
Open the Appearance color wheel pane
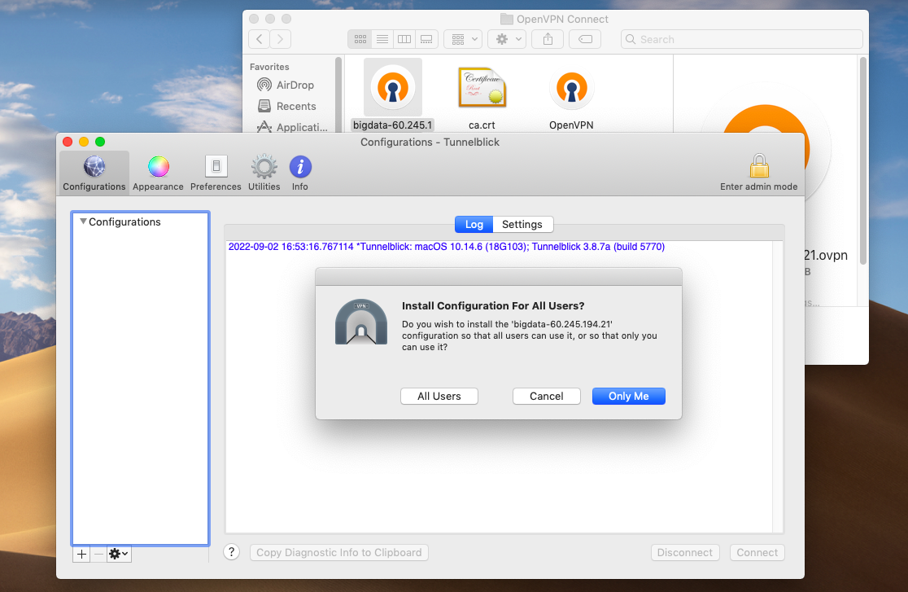point(158,173)
